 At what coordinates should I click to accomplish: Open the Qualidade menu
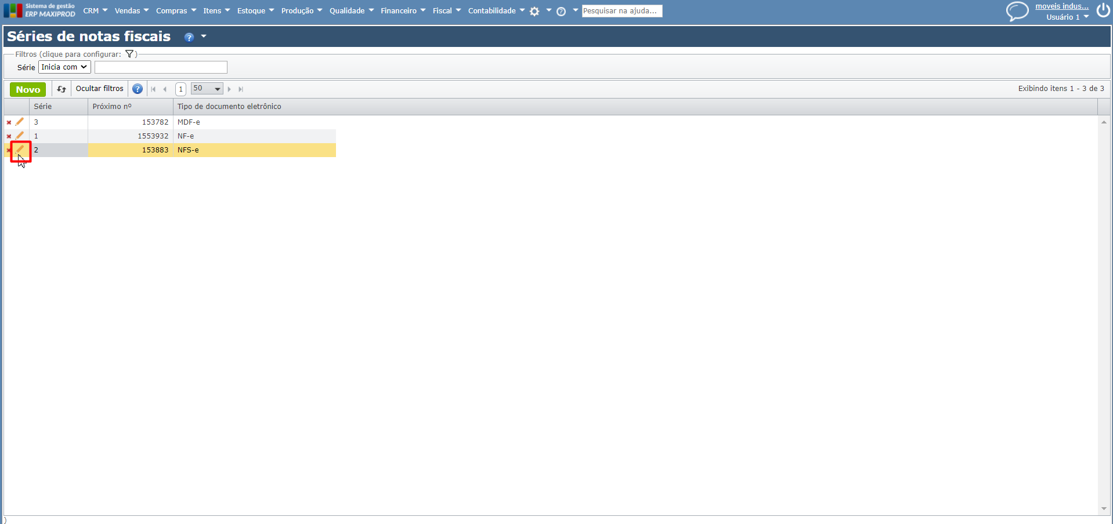pyautogui.click(x=352, y=10)
